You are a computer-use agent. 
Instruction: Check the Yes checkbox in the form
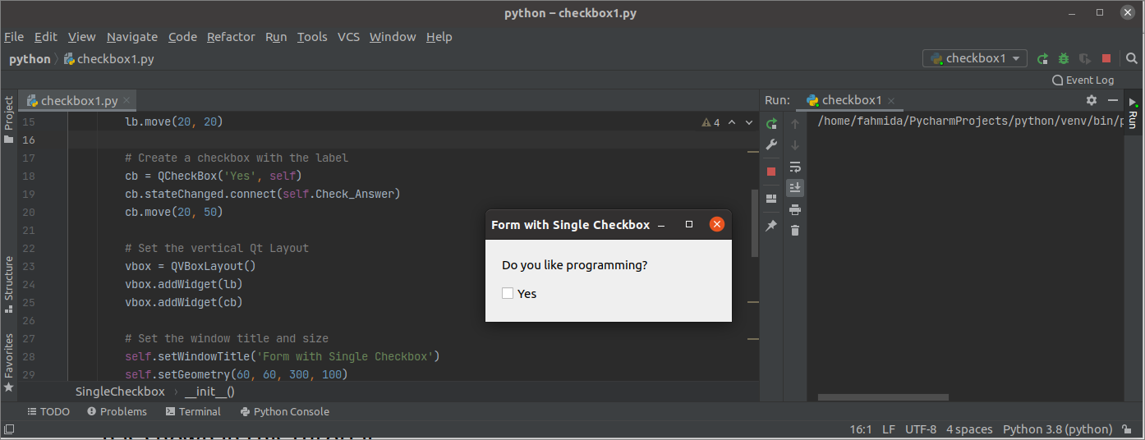click(508, 293)
